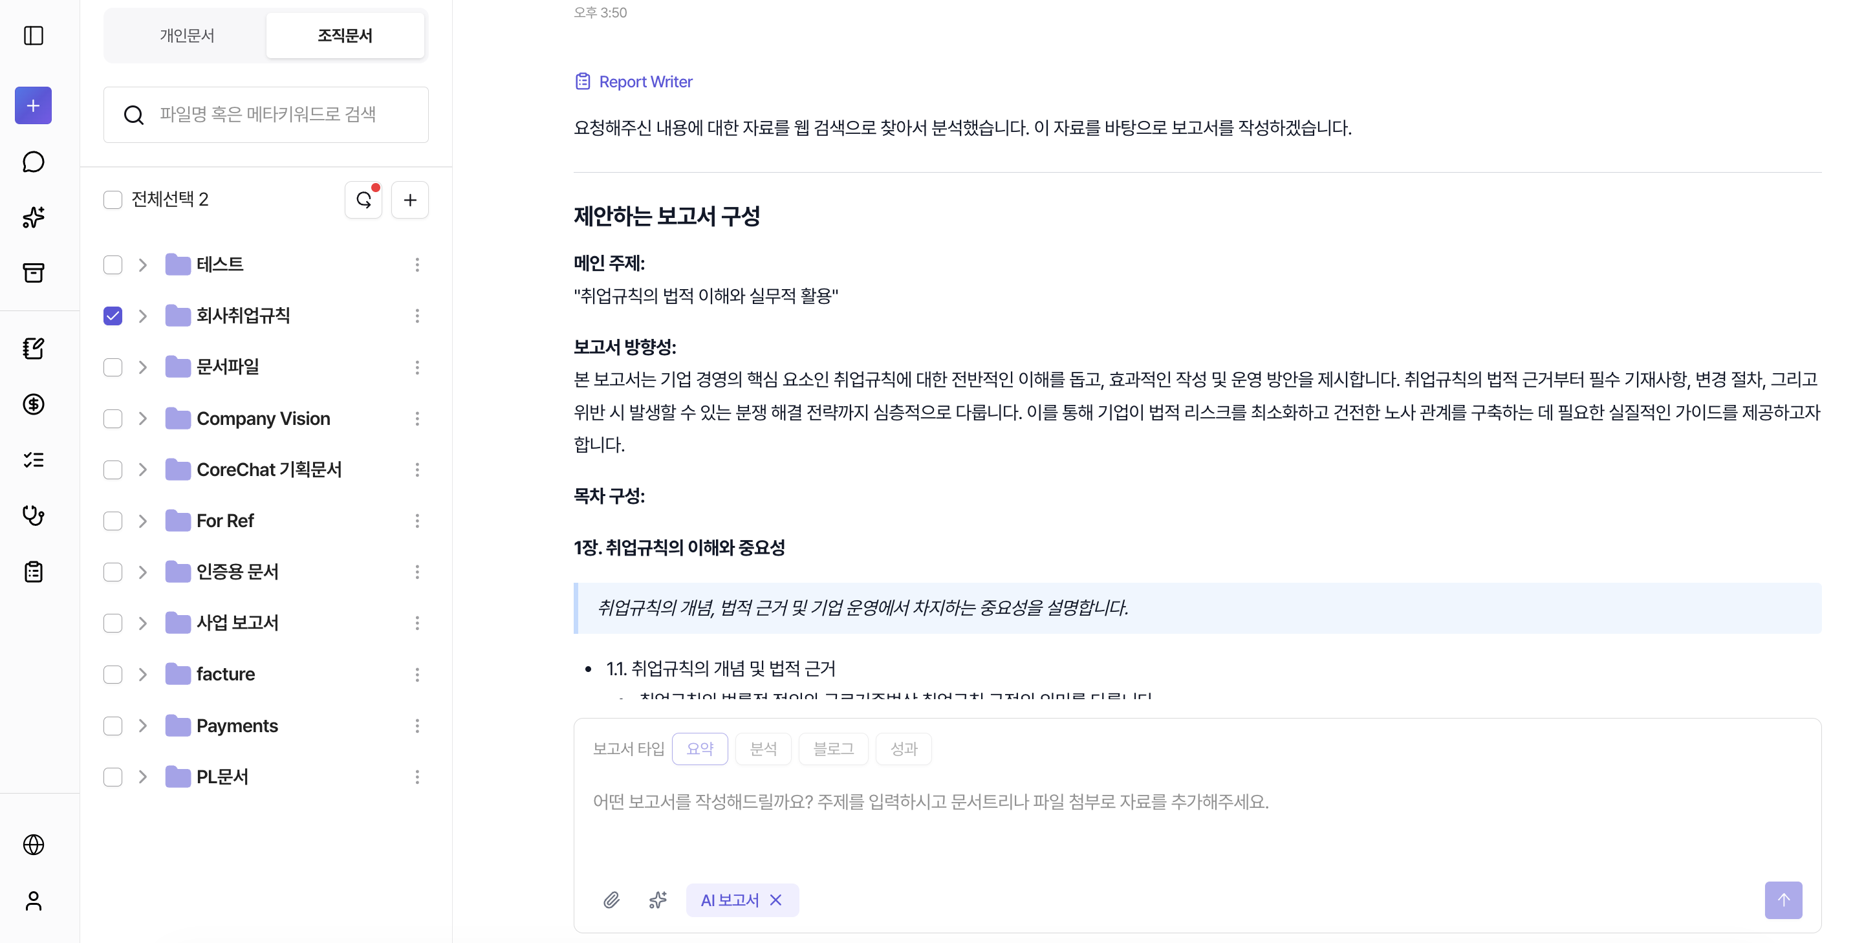The image size is (1864, 943).
Task: Open the user profile icon at bottom
Action: tap(33, 901)
